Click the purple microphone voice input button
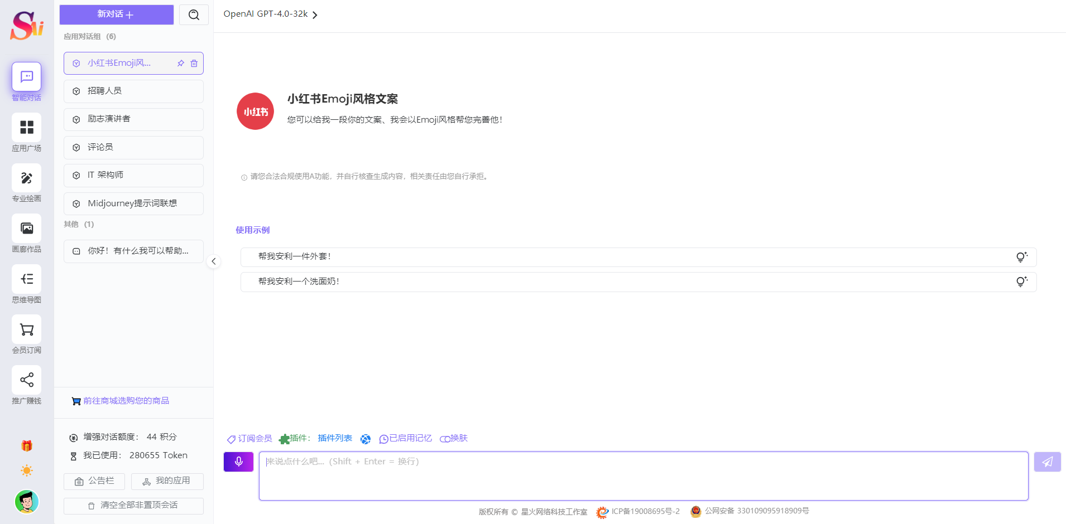Screen dimensions: 1066x524 coord(238,462)
